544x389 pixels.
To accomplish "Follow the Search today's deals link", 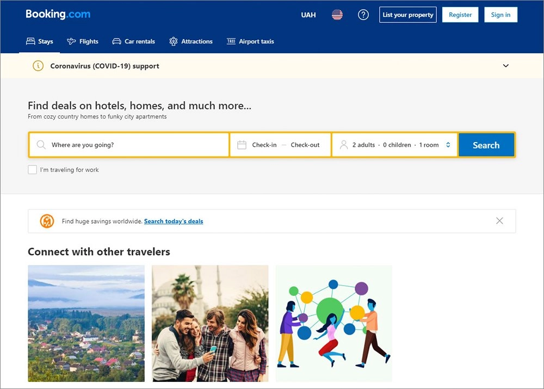I will 174,221.
